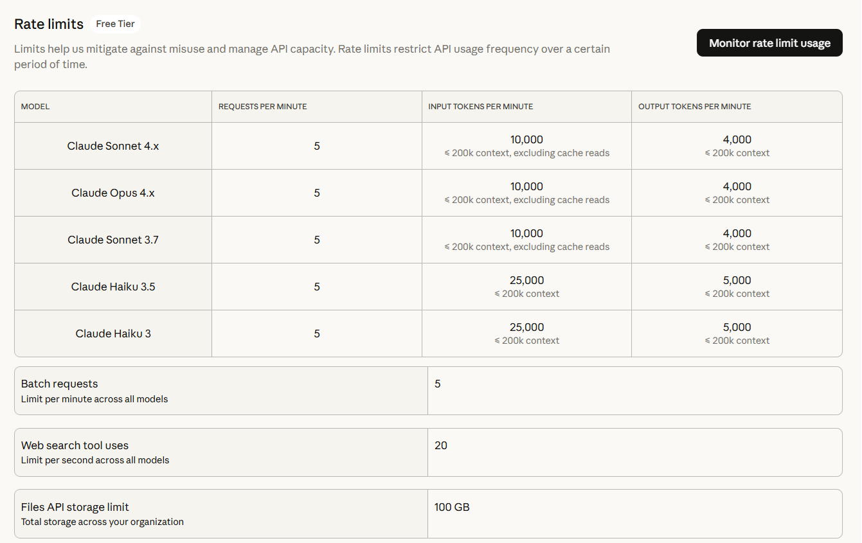Click the Claude Sonnet 3.7 model cell
Image resolution: width=862 pixels, height=543 pixels.
coord(113,240)
